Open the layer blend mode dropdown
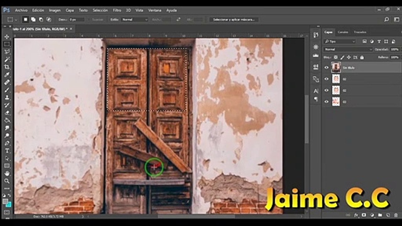Image resolution: width=402 pixels, height=226 pixels. pos(348,50)
